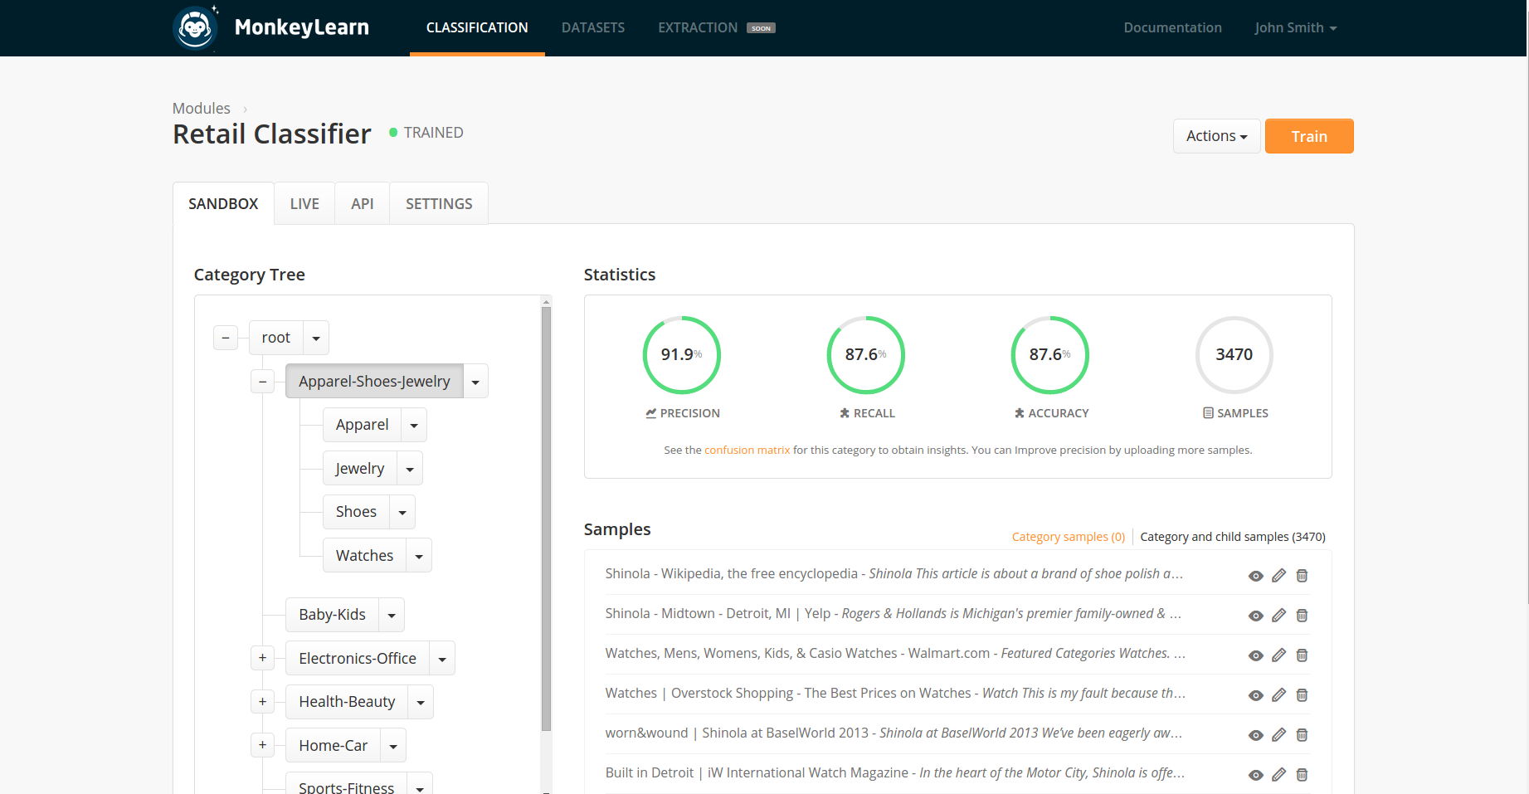Open the Actions dropdown menu
The image size is (1529, 794).
pos(1217,136)
